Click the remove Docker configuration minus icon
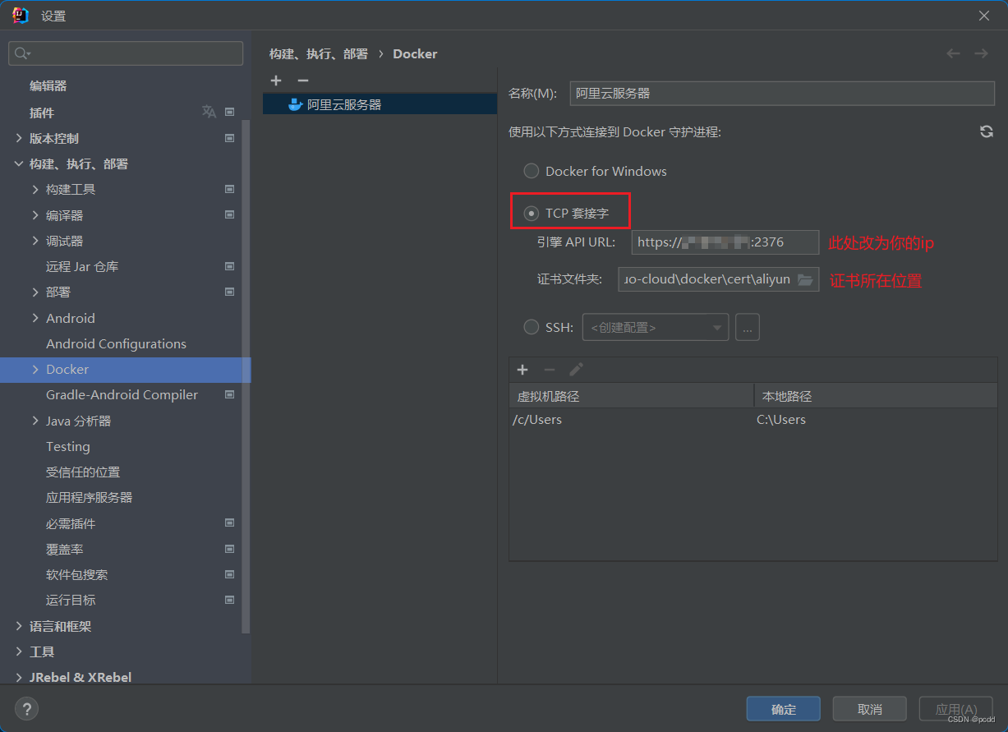The height and width of the screenshot is (732, 1008). tap(302, 81)
